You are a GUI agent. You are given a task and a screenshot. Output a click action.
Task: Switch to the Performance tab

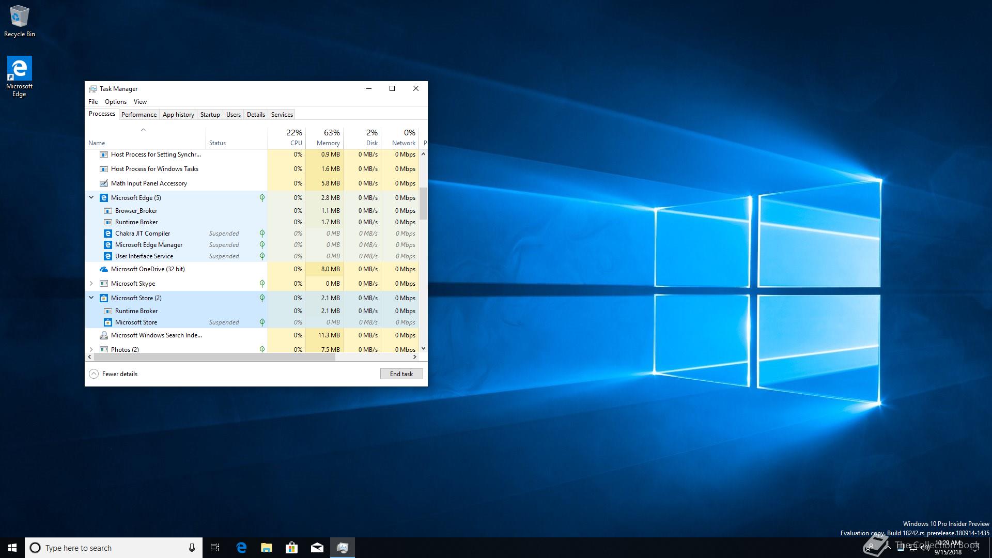point(139,115)
